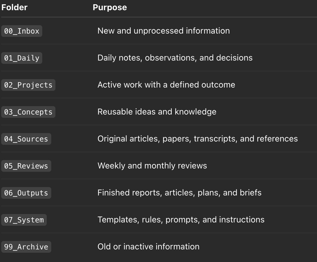Click the 04_Sources folder tag
The image size is (317, 262).
coord(26,139)
